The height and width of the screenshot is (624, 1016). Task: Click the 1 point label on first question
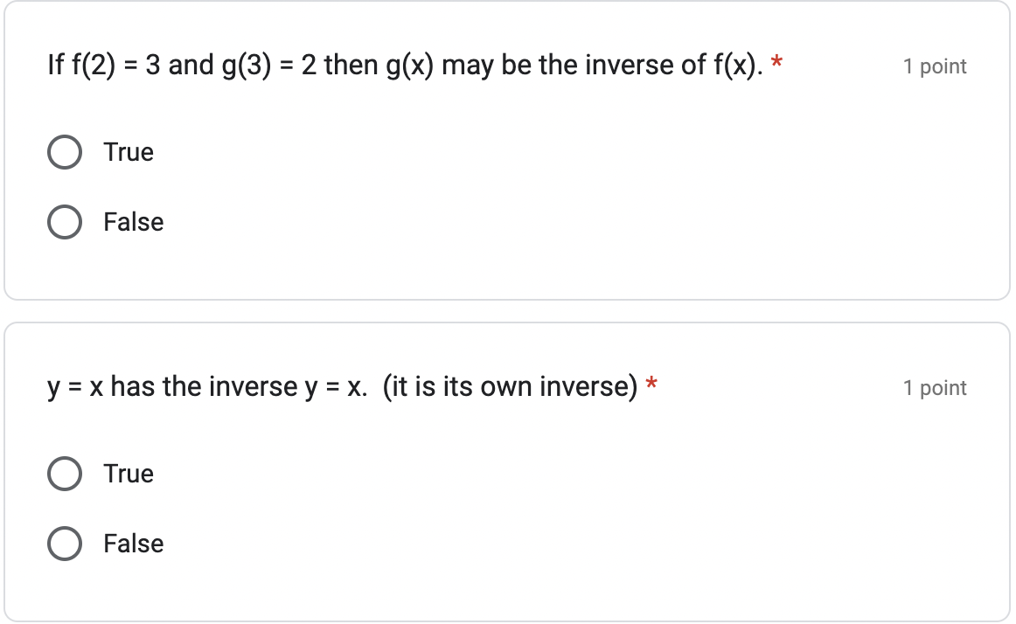pos(936,66)
